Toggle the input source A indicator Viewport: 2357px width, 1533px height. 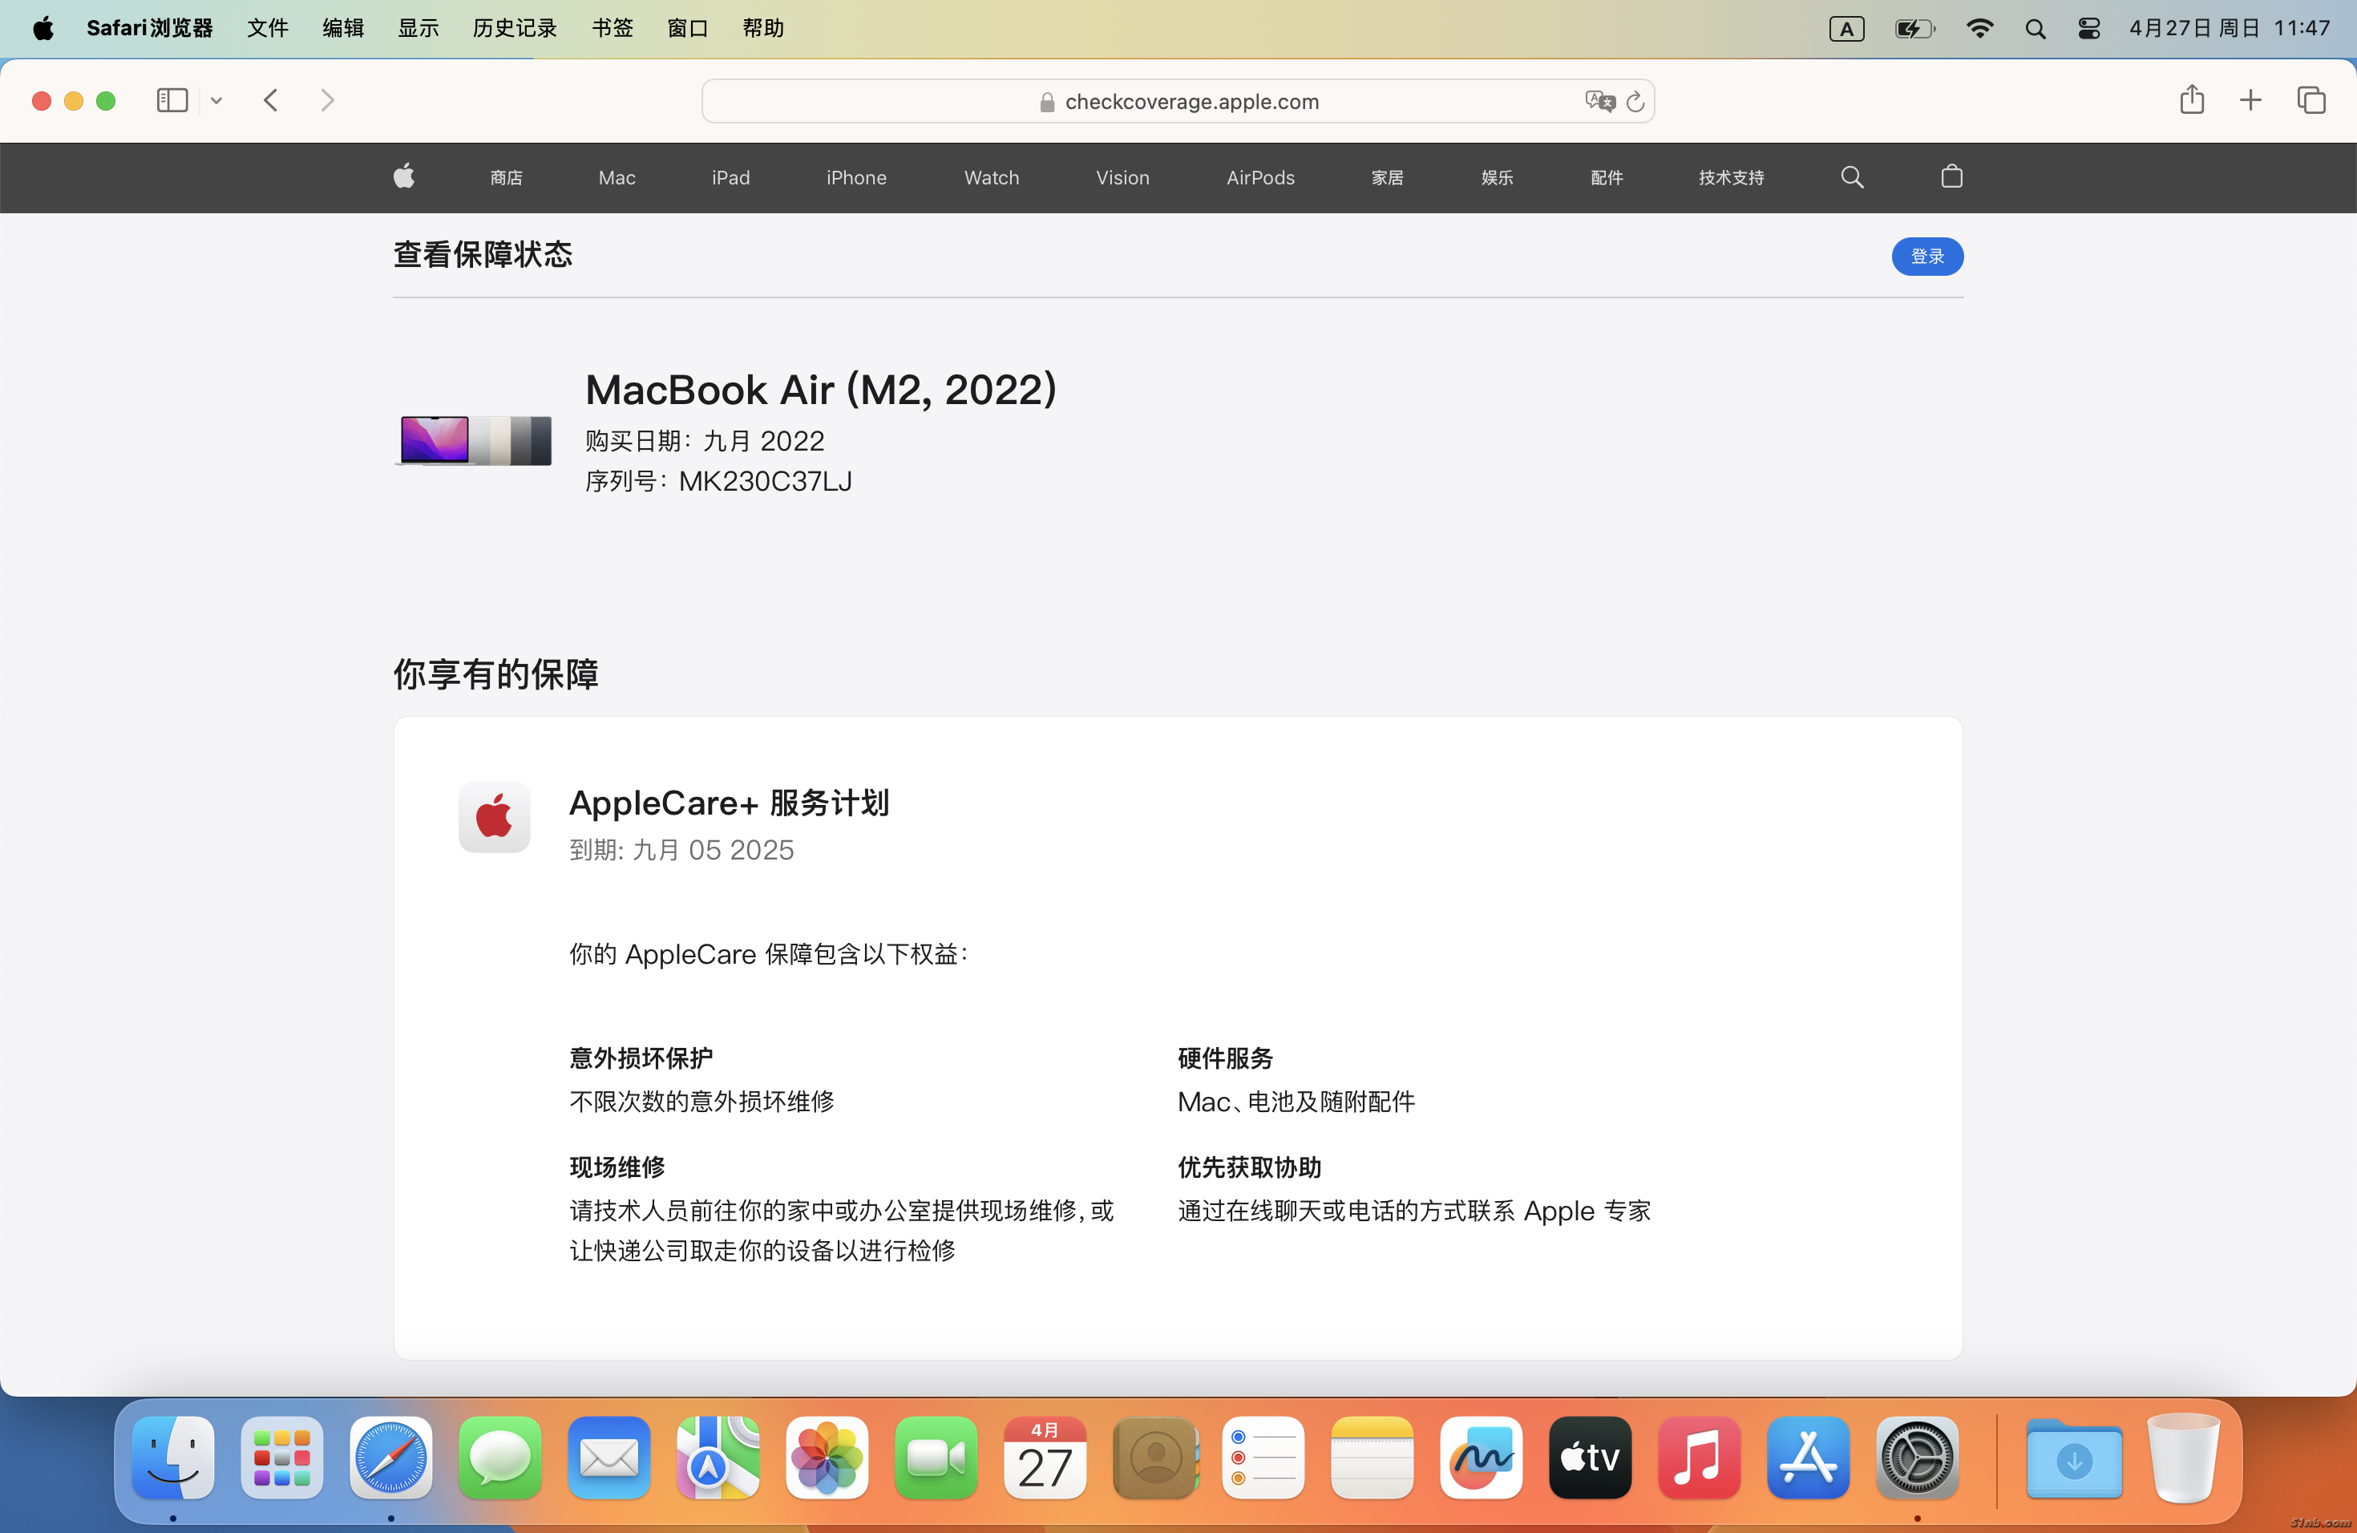pos(1846,29)
